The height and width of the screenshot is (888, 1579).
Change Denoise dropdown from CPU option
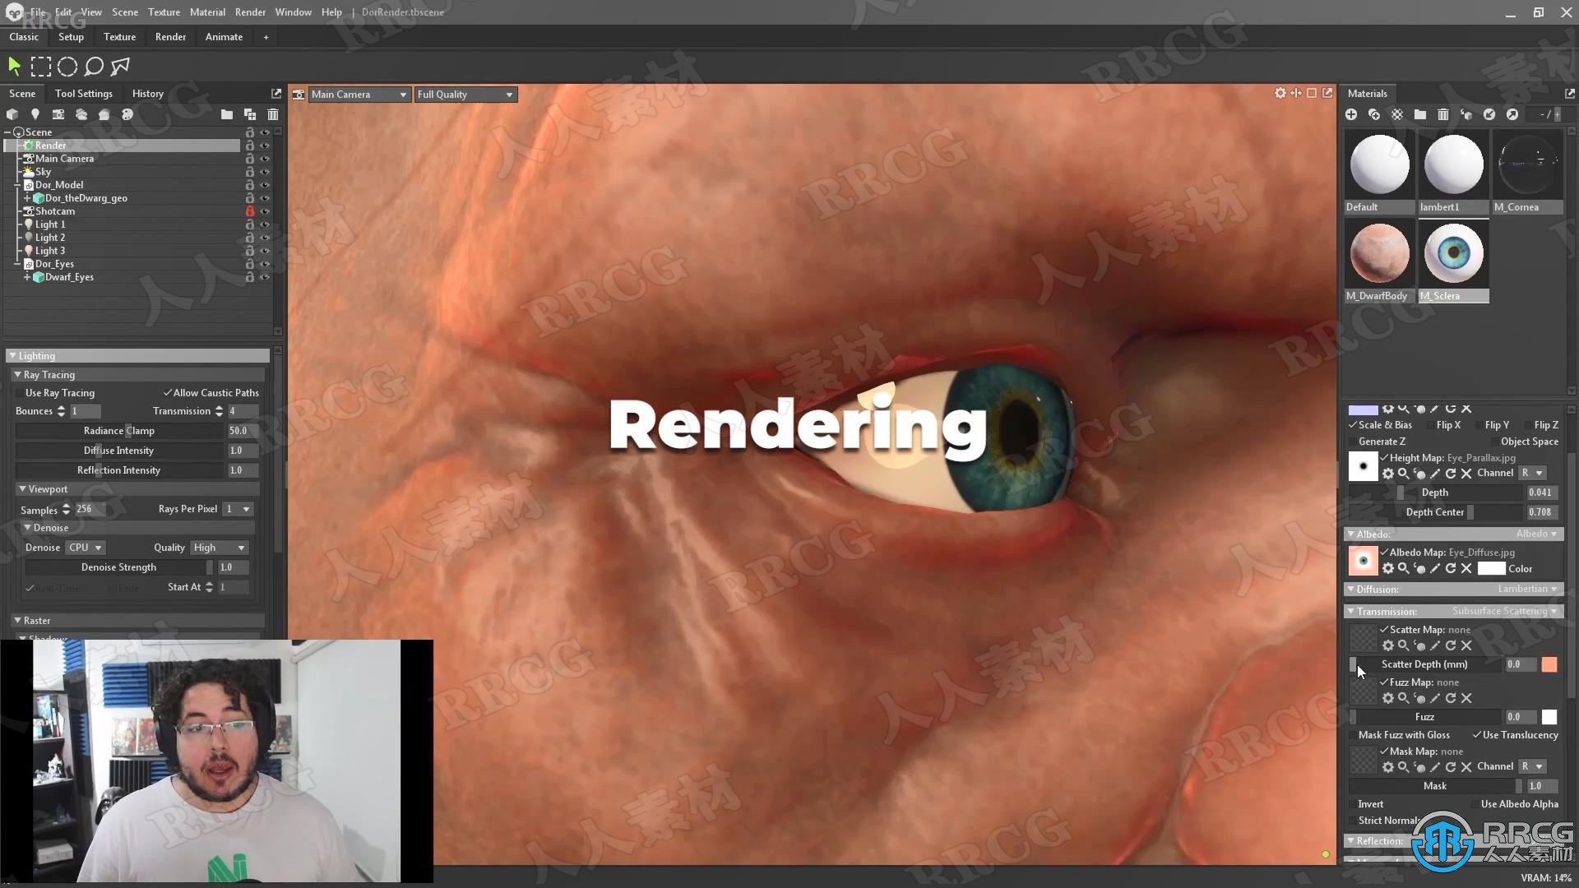click(x=85, y=547)
